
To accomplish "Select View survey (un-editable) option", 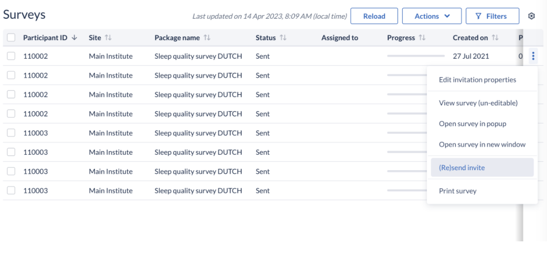I will tap(478, 103).
